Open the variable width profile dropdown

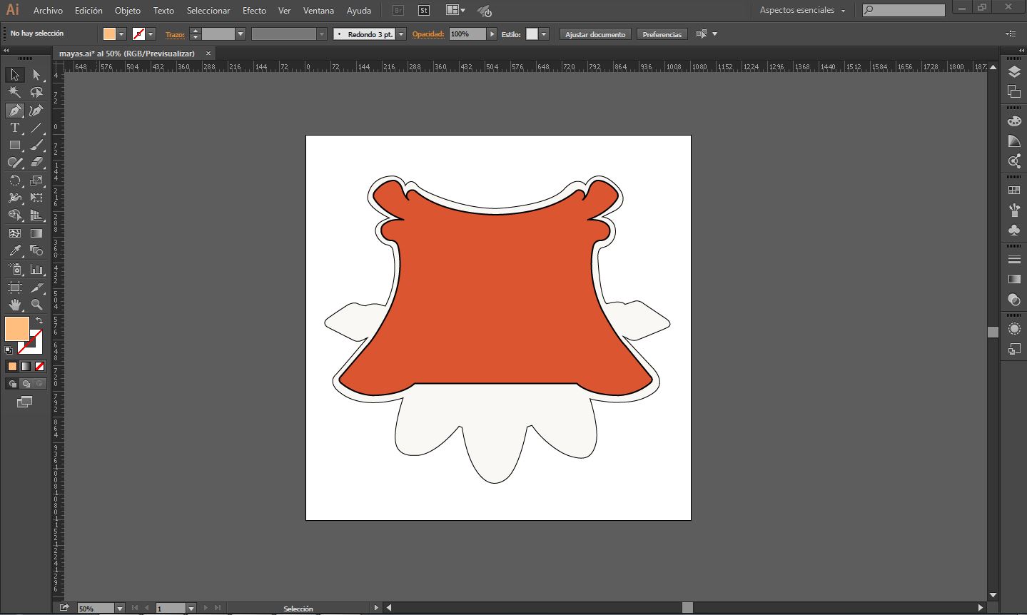coord(322,34)
